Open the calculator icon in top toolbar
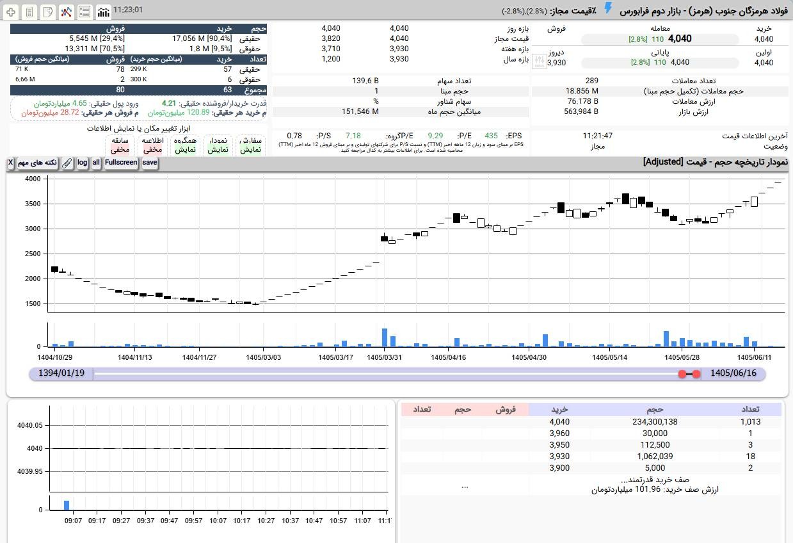 (x=29, y=12)
